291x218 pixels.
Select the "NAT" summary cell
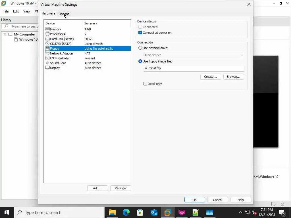coord(87,53)
